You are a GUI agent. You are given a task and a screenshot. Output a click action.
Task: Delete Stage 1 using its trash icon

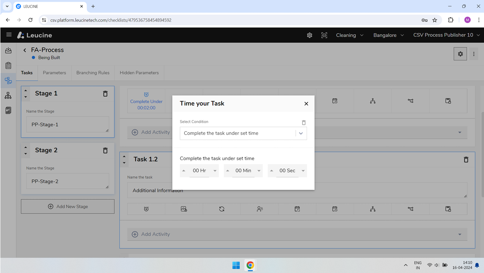pos(105,94)
